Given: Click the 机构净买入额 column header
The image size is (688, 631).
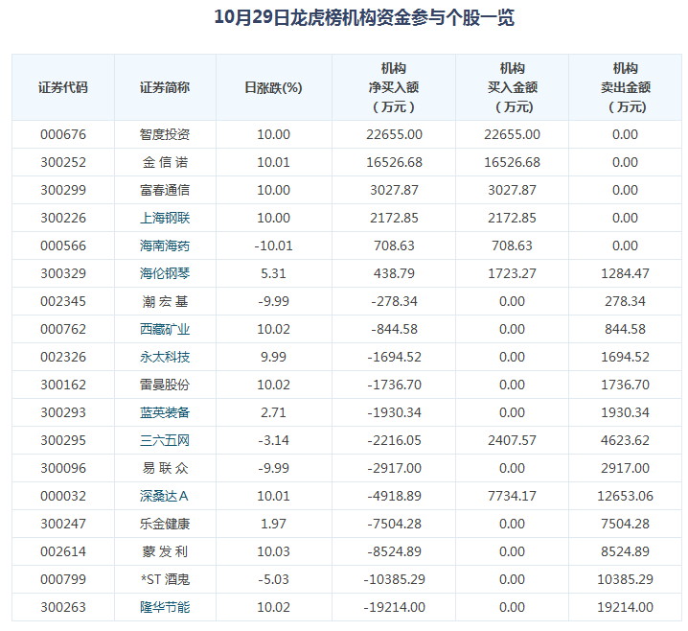Looking at the screenshot, I should tap(394, 87).
